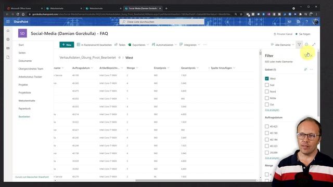The height and width of the screenshot is (187, 333).
Task: Go back in browser history
Action: point(7,14)
